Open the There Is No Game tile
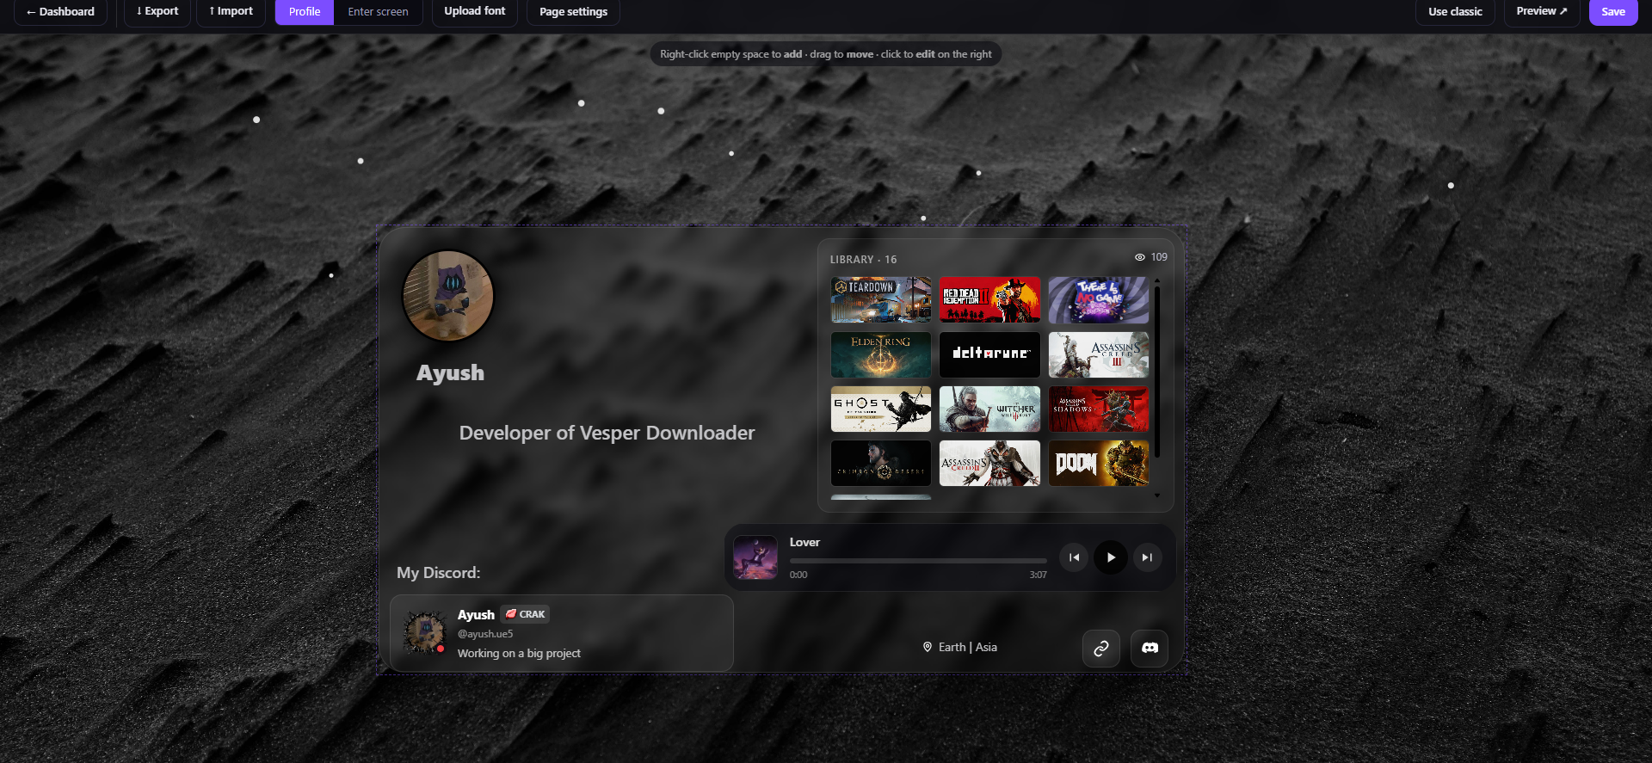The height and width of the screenshot is (763, 1652). (1099, 300)
